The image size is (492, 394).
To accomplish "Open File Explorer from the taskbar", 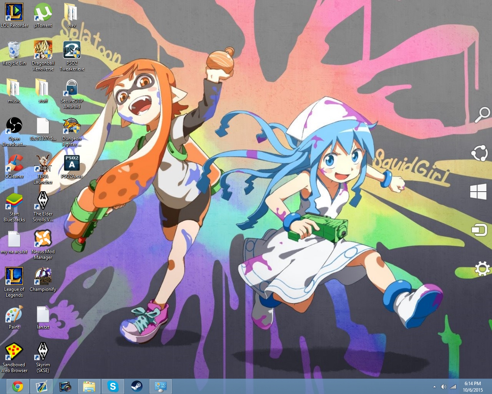I will point(89,386).
